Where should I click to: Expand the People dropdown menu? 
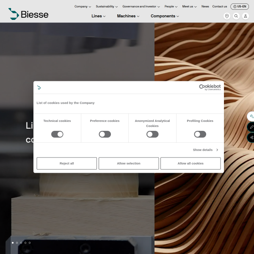tap(171, 6)
